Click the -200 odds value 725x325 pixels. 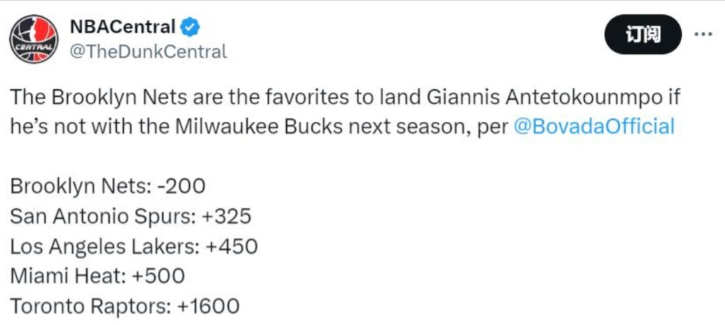pos(183,187)
